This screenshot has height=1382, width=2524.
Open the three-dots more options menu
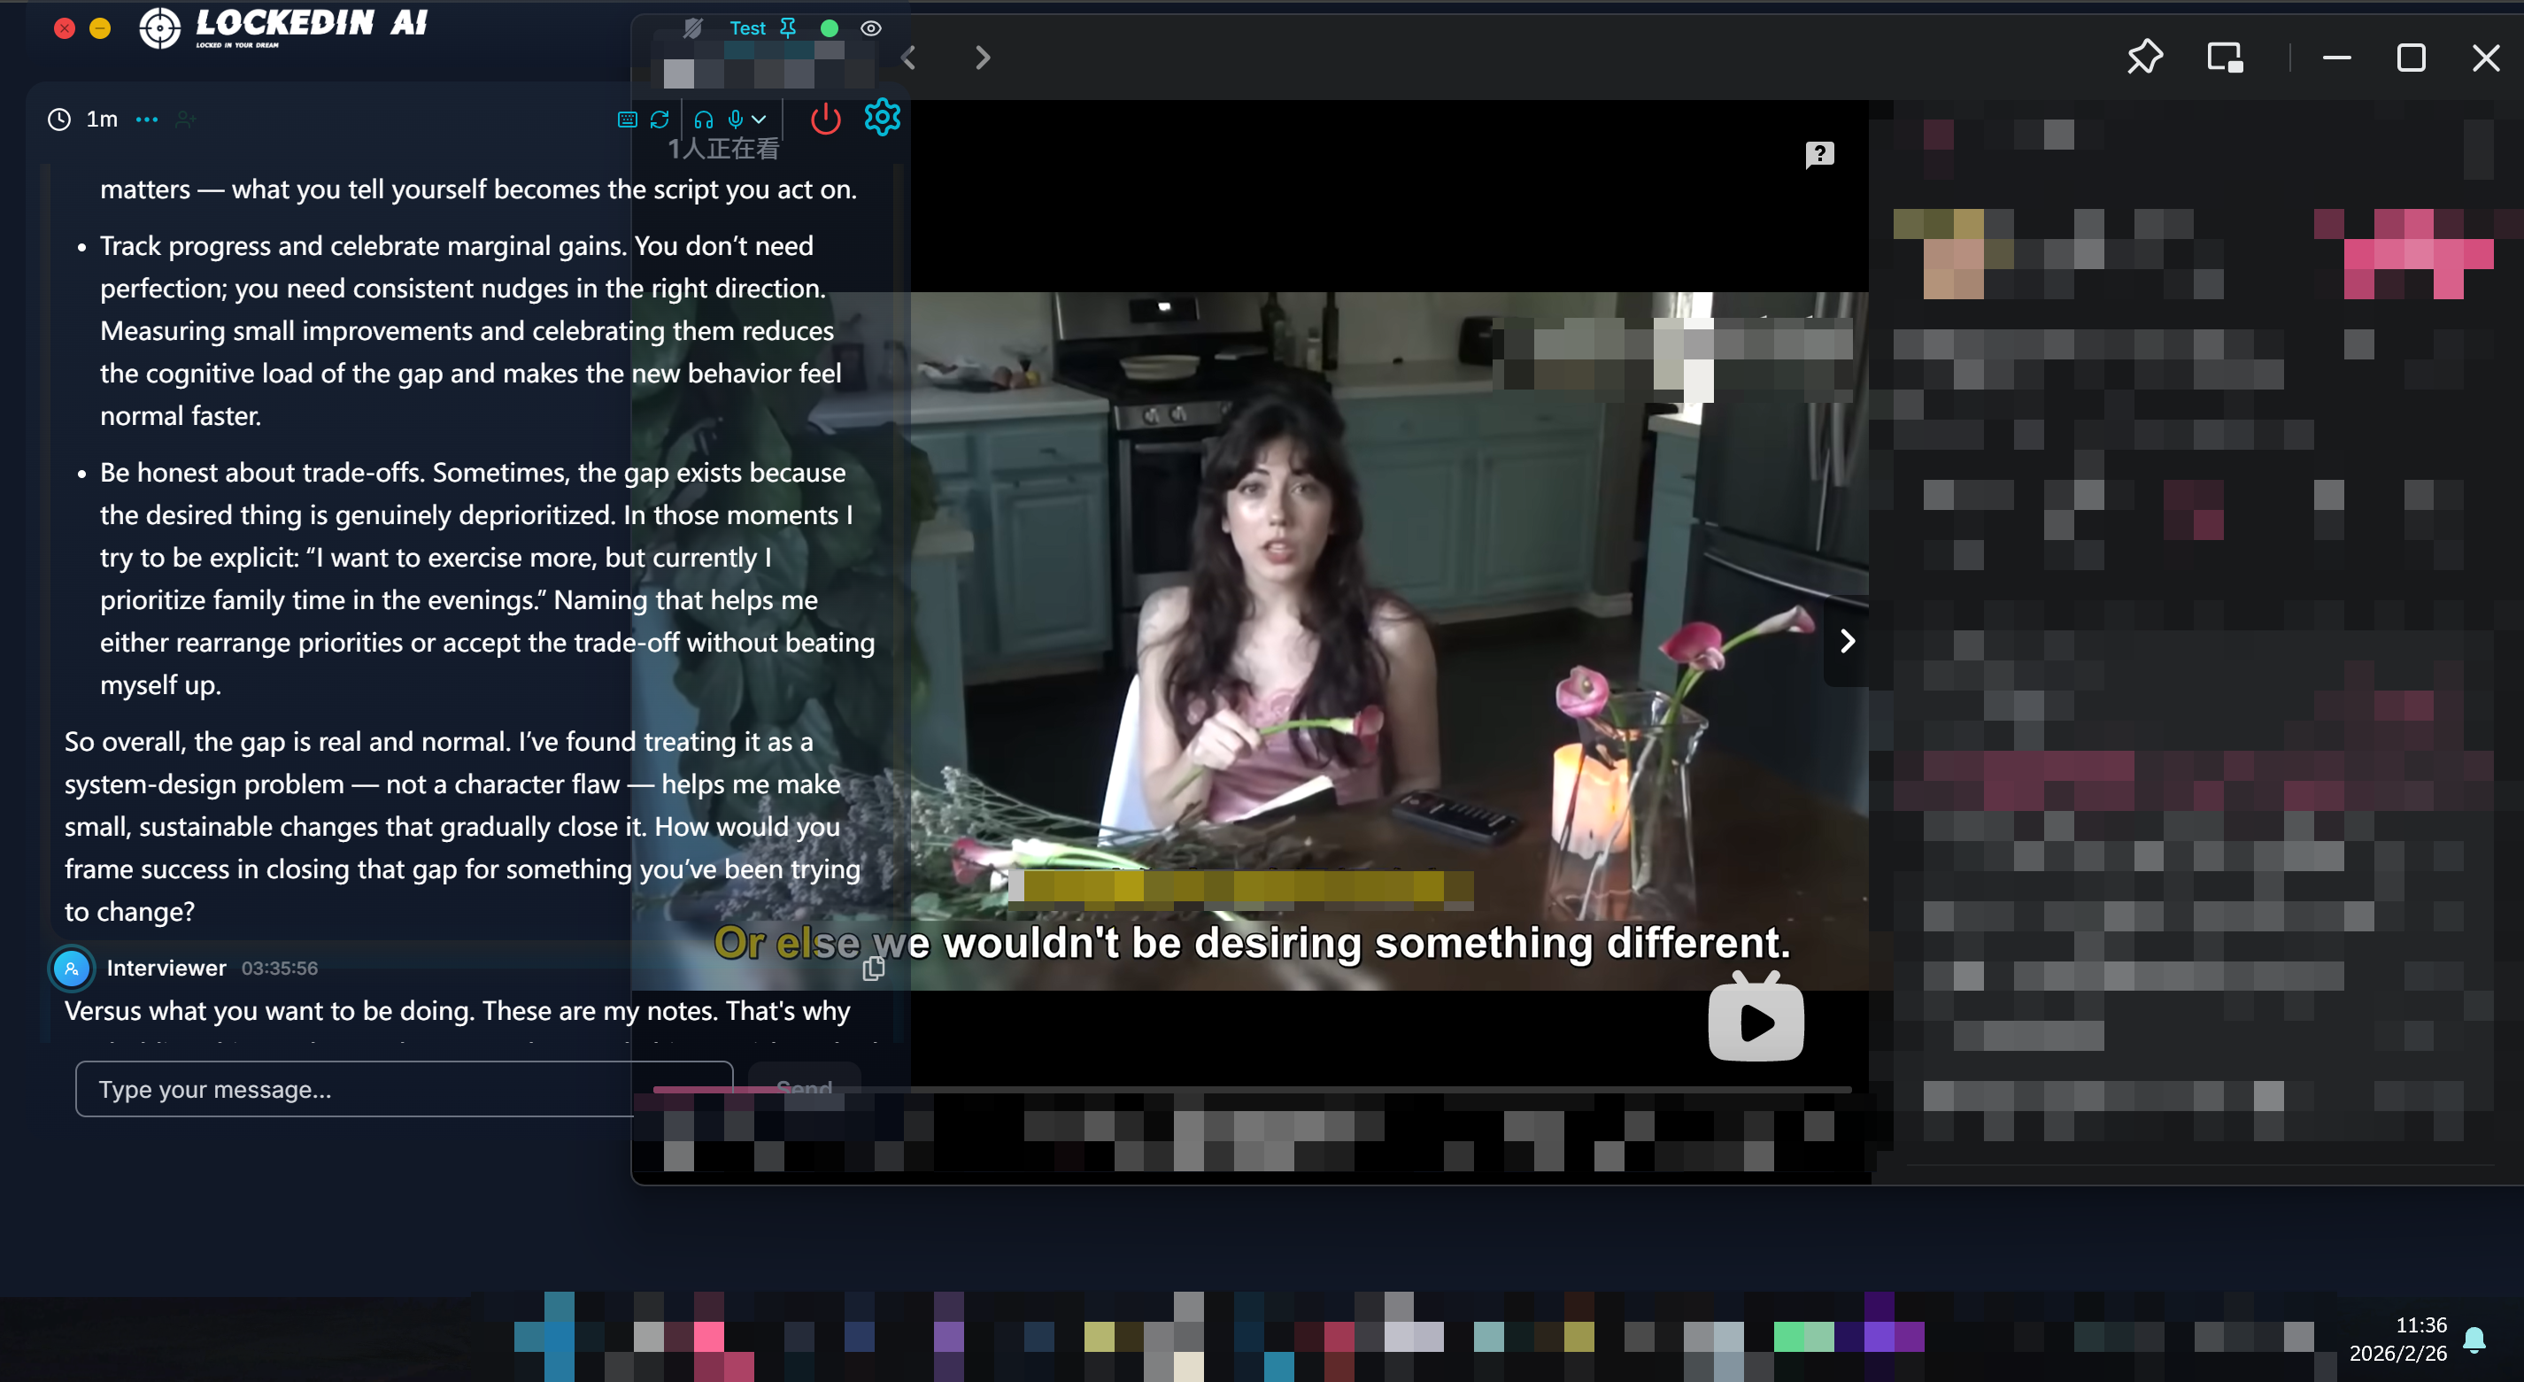click(147, 120)
